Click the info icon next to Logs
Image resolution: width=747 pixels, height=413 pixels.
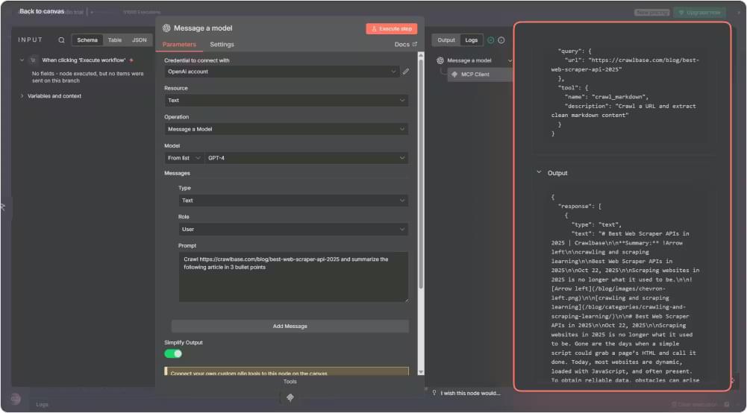(x=501, y=40)
